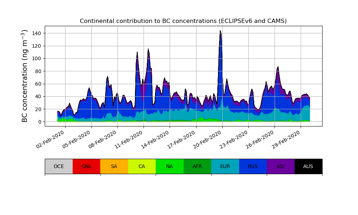Viewport: 358px width, 215px height.
Task: Select the 80 tick on the y-axis
Action: (39, 71)
